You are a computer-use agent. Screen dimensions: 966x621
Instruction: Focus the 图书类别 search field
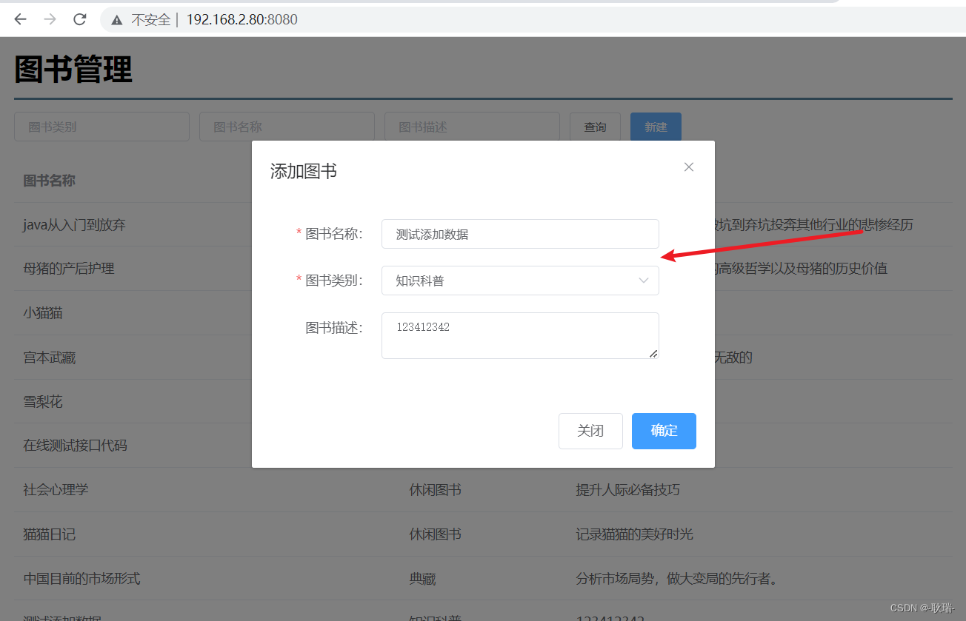pyautogui.click(x=101, y=127)
